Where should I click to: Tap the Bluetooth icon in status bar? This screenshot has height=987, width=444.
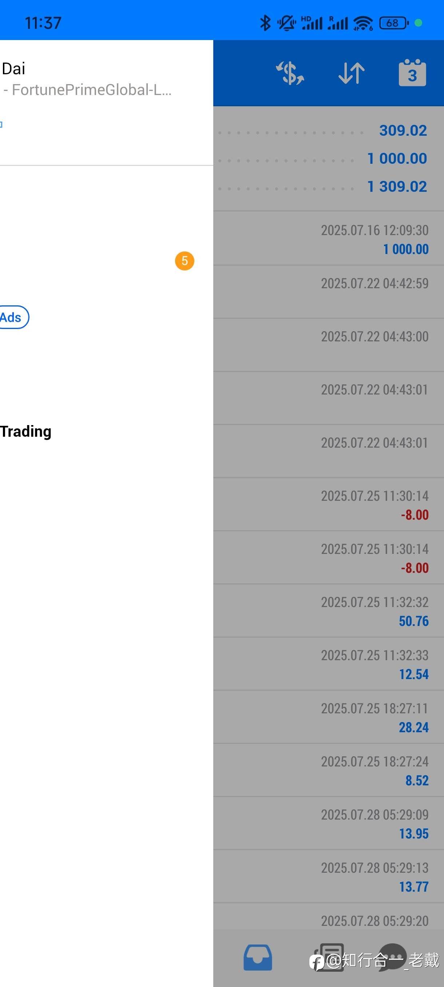click(265, 23)
